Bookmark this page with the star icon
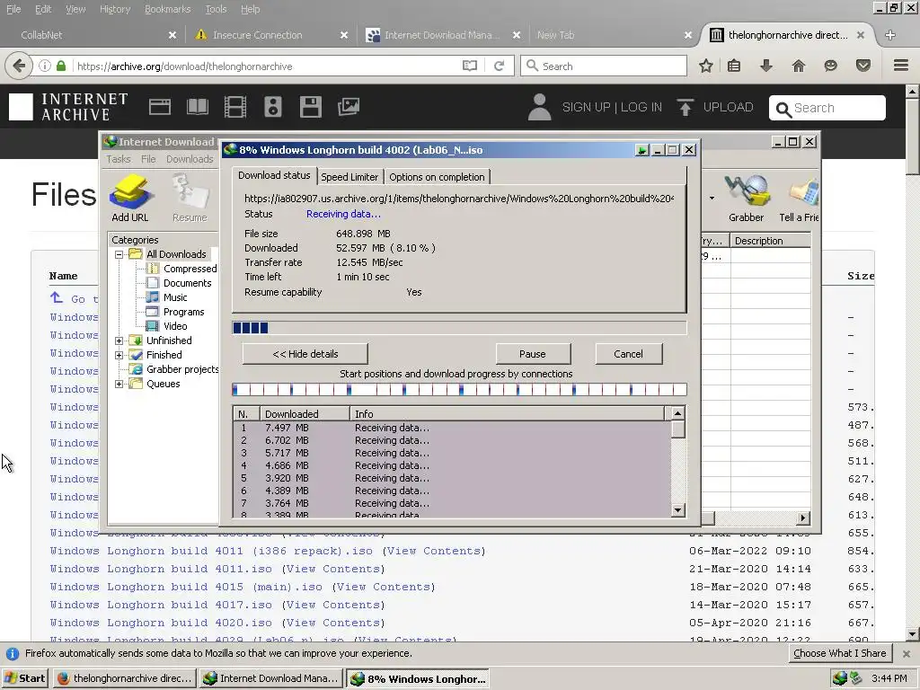 coord(706,66)
